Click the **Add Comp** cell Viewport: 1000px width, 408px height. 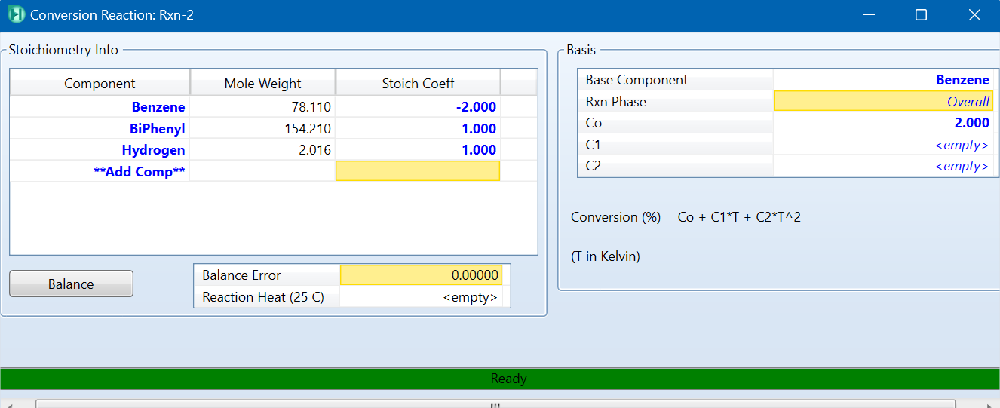point(100,171)
